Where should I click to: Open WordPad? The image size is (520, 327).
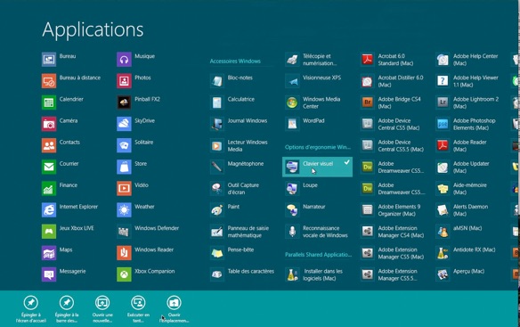(305, 124)
